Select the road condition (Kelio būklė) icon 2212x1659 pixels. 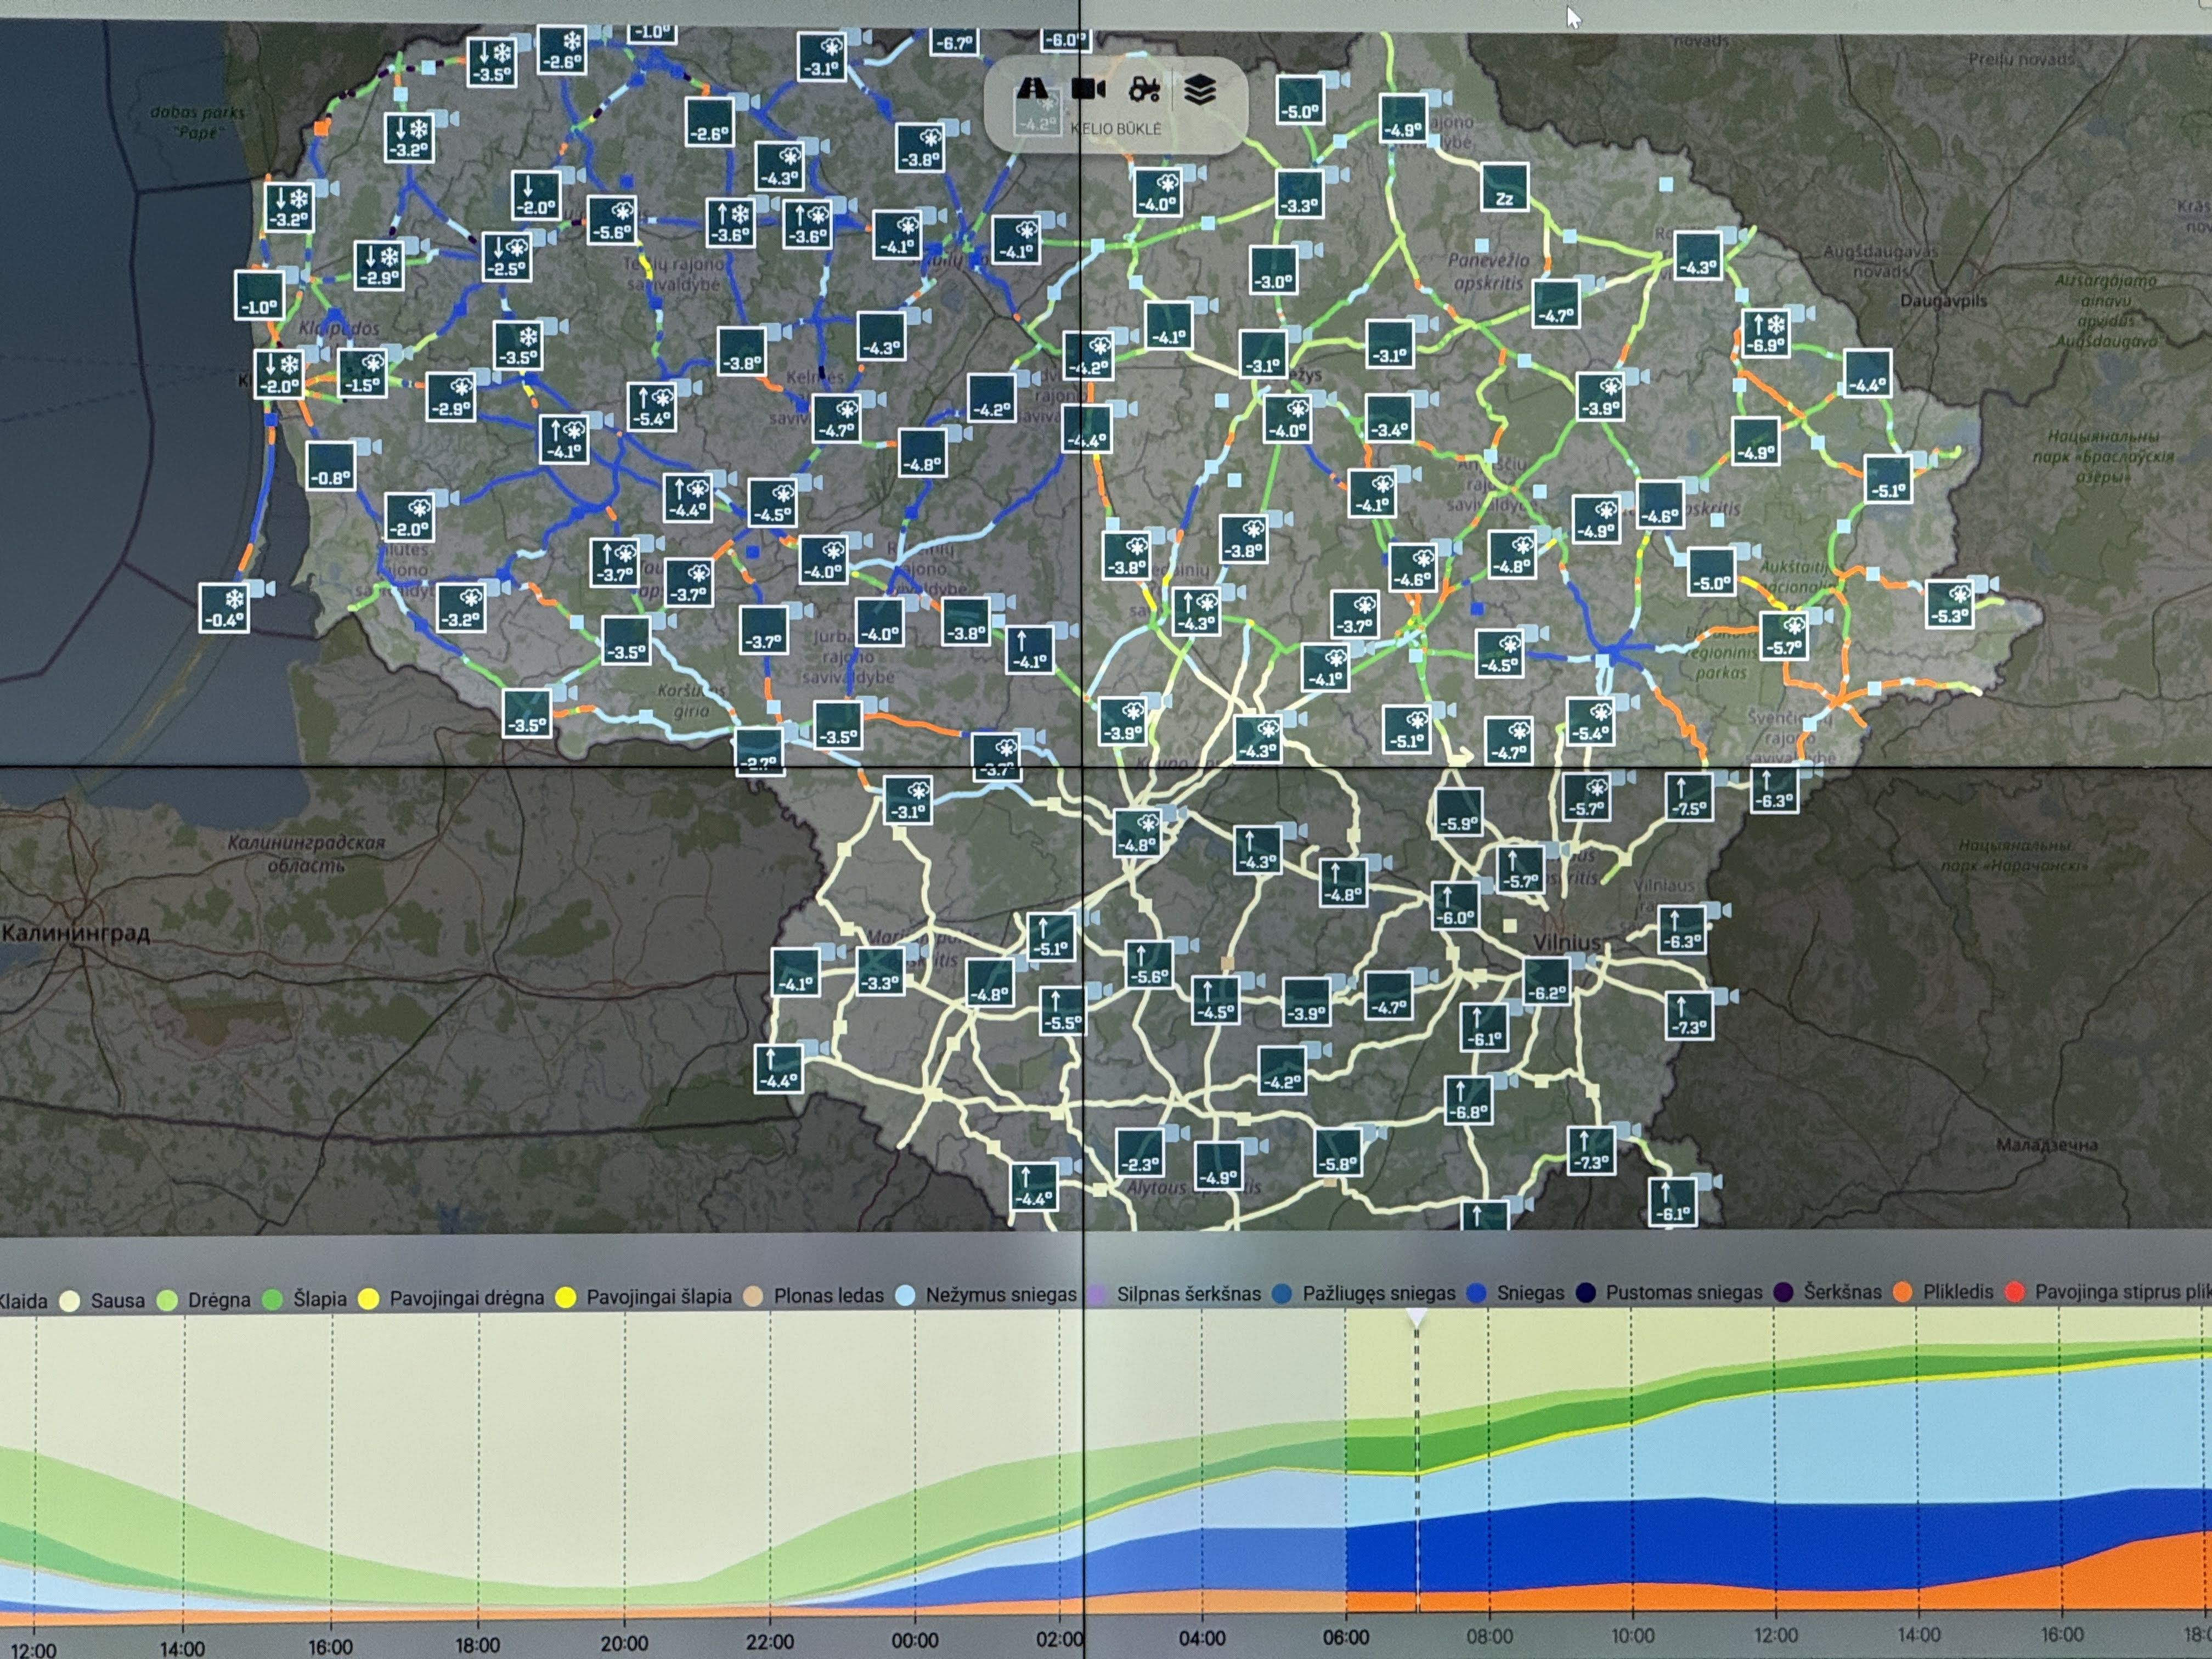(x=1032, y=89)
